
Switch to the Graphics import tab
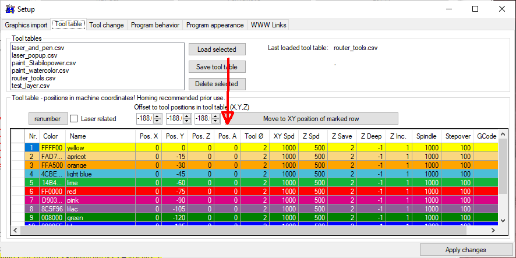26,25
